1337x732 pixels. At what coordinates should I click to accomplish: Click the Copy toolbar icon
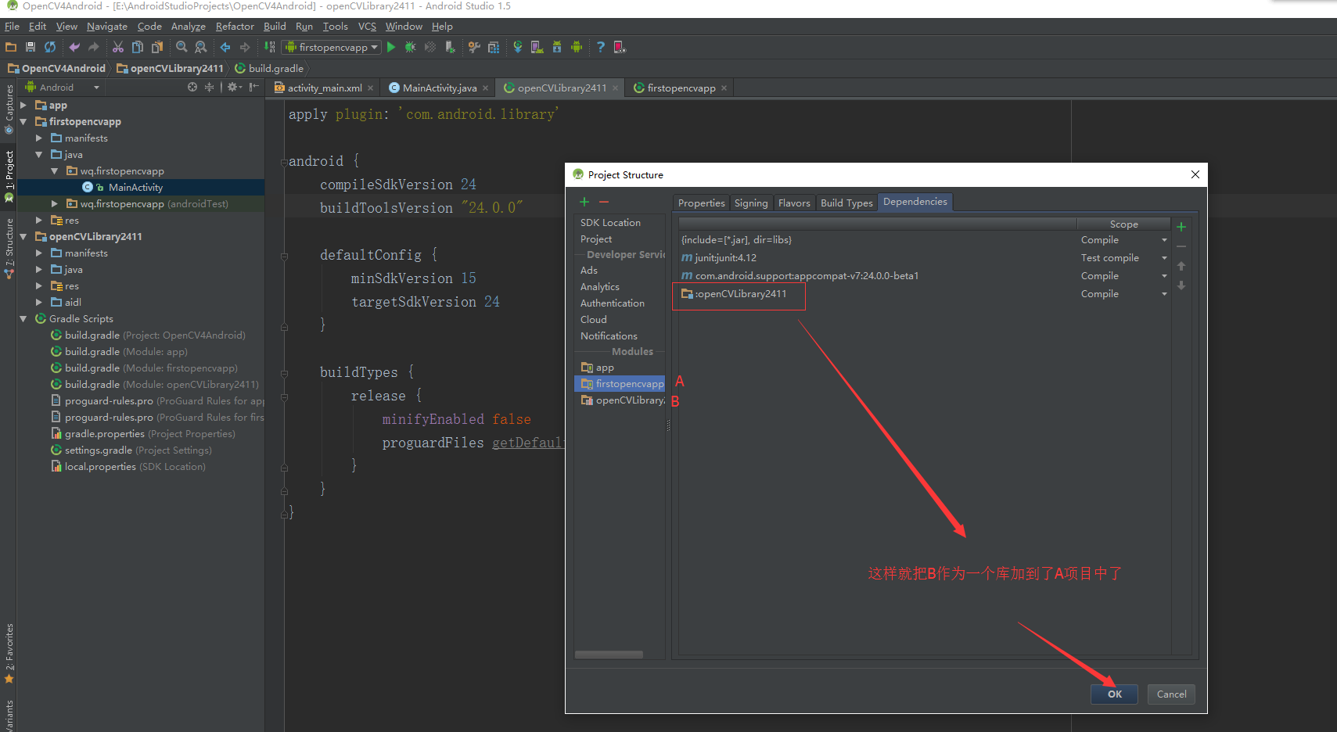(138, 47)
